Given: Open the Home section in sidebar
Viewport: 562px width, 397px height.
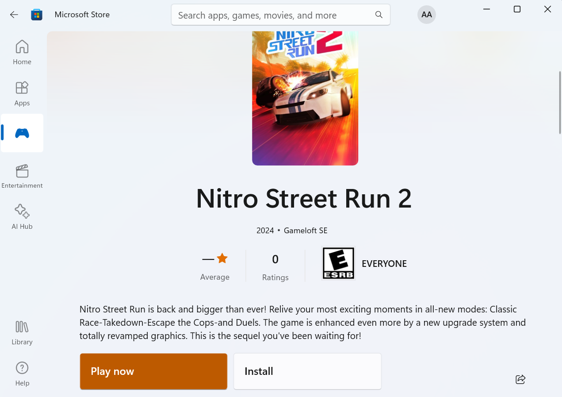Looking at the screenshot, I should tap(22, 52).
